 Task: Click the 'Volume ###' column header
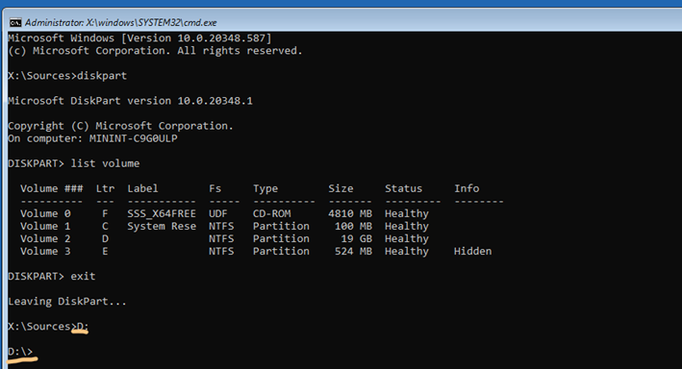pyautogui.click(x=51, y=188)
